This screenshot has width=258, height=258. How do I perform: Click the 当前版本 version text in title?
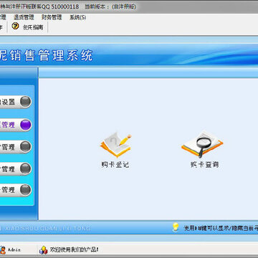pos(110,6)
